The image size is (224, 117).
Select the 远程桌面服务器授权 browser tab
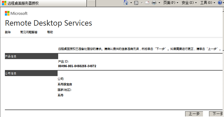tap(43, 3)
